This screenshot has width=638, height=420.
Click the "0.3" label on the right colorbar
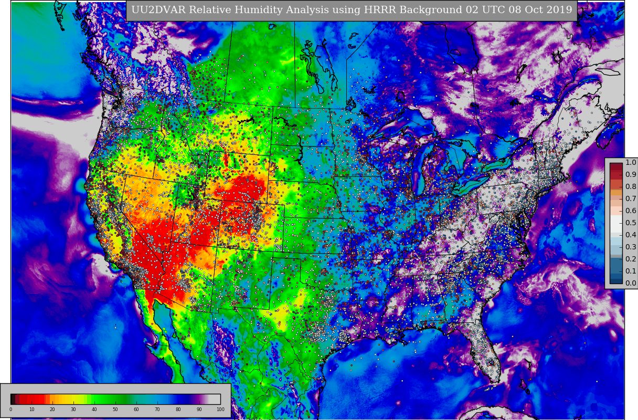click(631, 247)
